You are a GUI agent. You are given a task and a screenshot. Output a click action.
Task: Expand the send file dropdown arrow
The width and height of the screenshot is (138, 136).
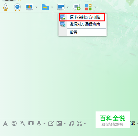(52, 7)
